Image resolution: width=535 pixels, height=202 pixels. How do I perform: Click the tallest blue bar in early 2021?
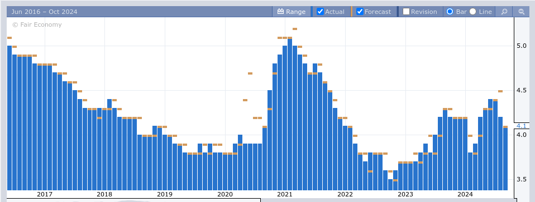(290, 115)
